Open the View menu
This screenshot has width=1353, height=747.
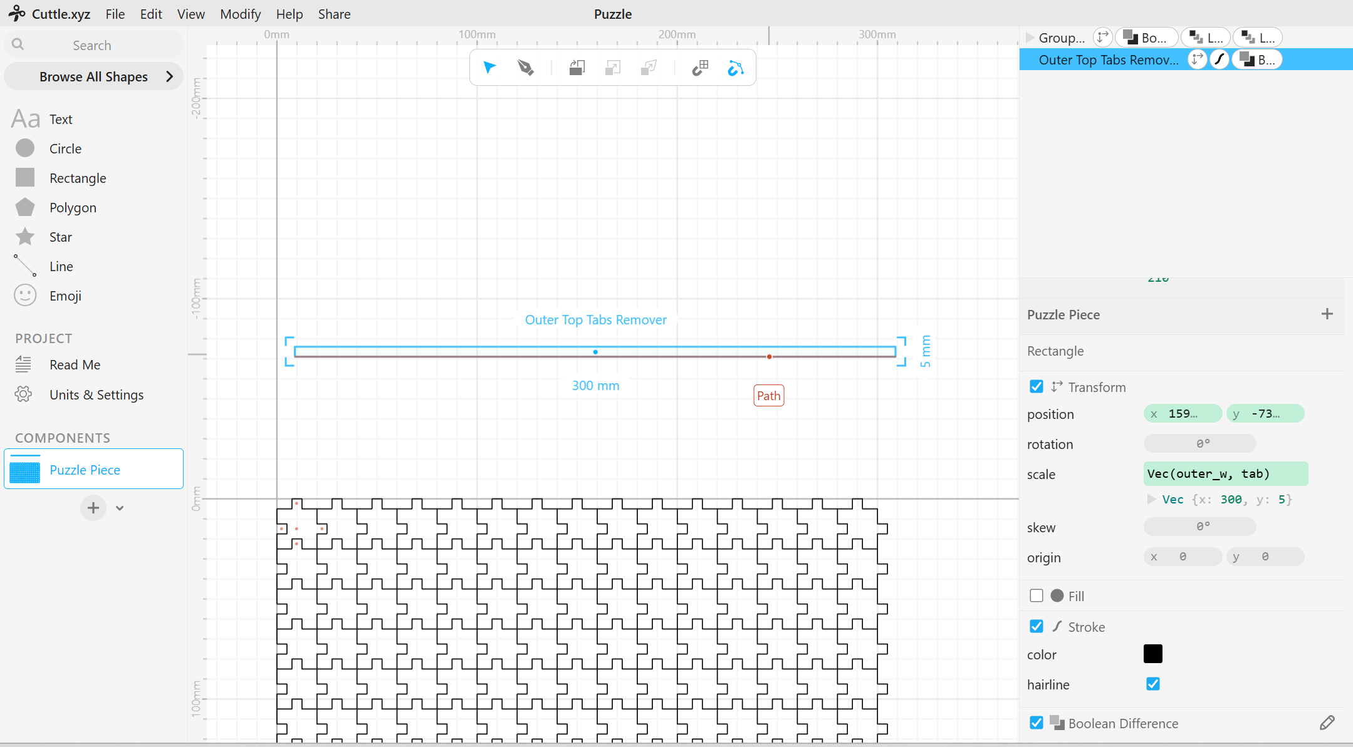pyautogui.click(x=191, y=14)
